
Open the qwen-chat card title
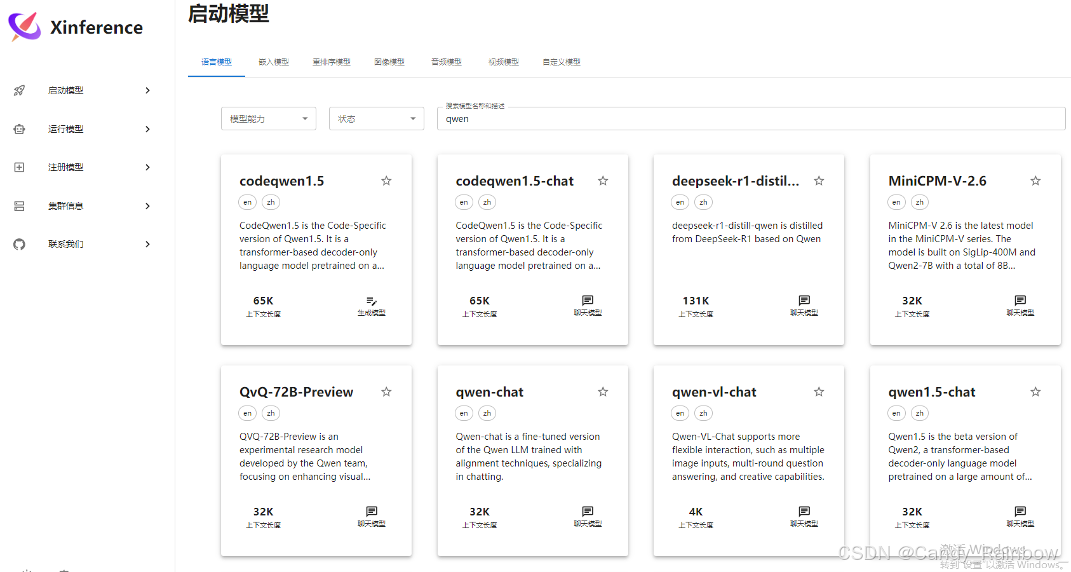click(x=489, y=392)
